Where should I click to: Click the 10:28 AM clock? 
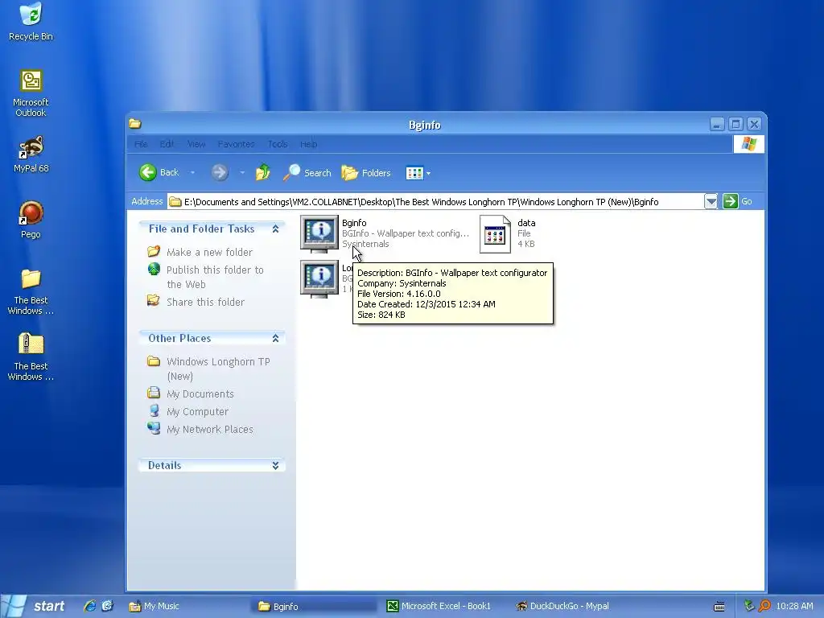(794, 606)
